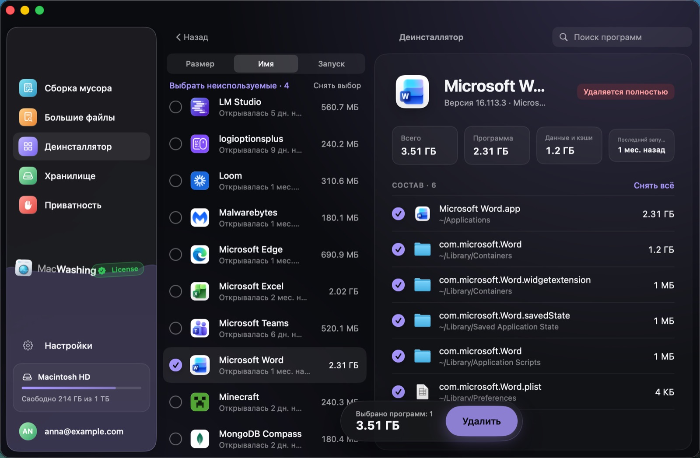
Task: Uncheck com.microsoft.Word.savedState component
Action: pos(398,321)
